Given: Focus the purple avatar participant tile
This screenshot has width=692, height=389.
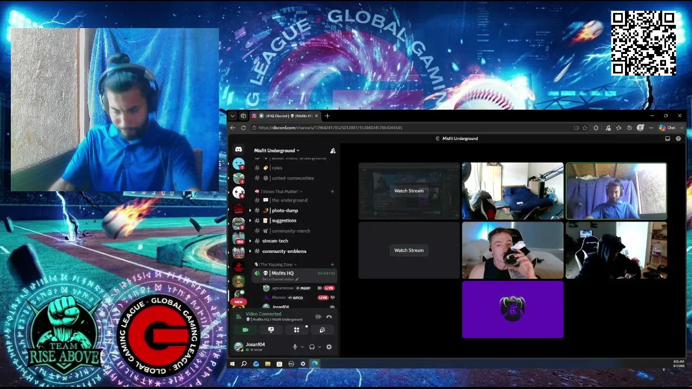Looking at the screenshot, I should (513, 310).
